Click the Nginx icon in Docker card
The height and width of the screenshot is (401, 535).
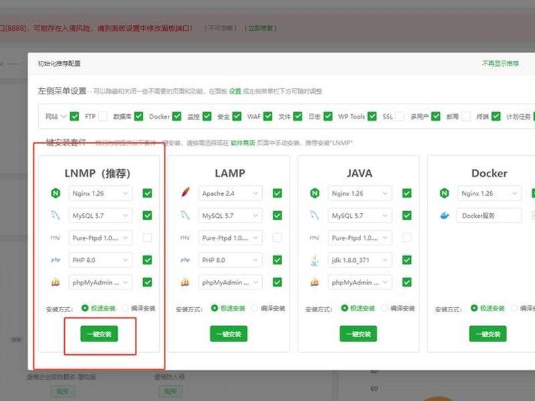[x=444, y=193]
